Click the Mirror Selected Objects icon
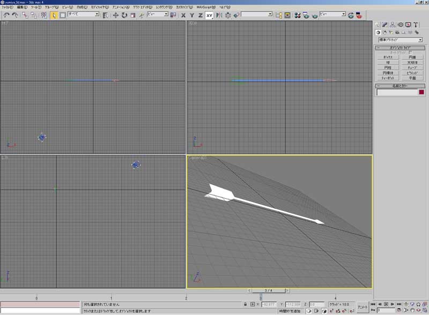Screen dimensions: 429x315 coord(219,15)
